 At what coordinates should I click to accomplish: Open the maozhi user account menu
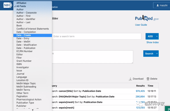point(162,5)
